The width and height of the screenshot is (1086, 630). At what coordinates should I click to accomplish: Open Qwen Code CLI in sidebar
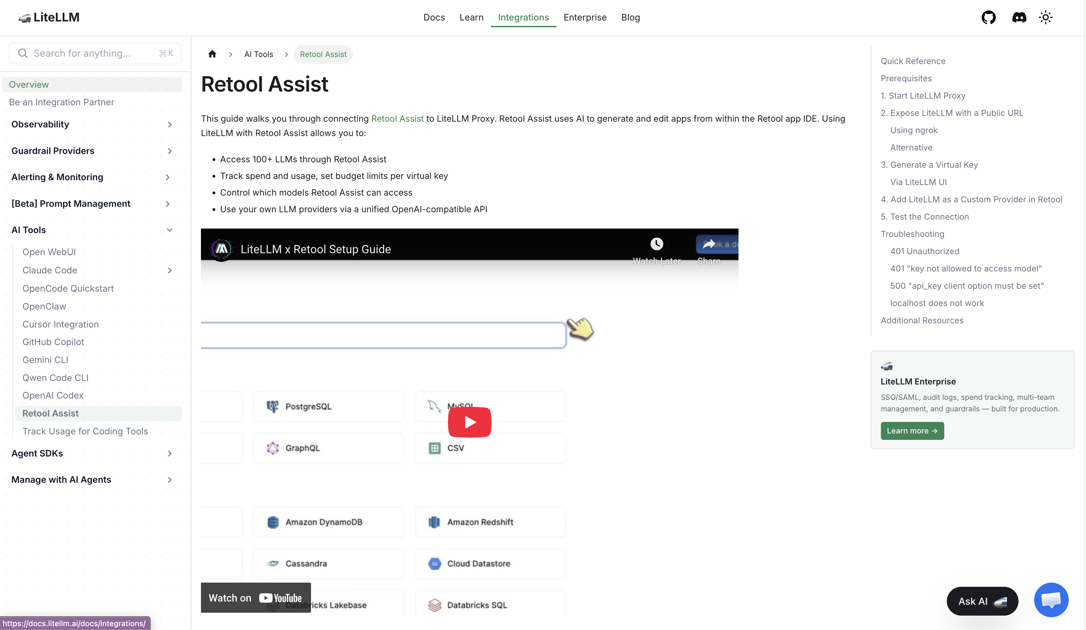56,378
